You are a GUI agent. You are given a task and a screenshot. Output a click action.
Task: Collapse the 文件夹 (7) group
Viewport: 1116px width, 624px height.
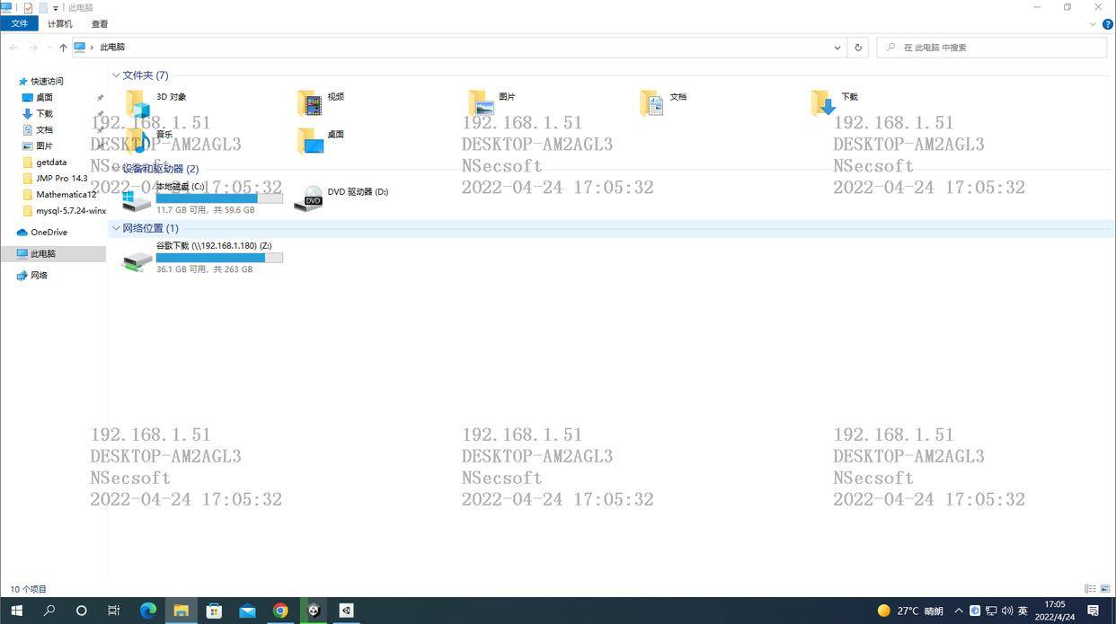point(116,75)
